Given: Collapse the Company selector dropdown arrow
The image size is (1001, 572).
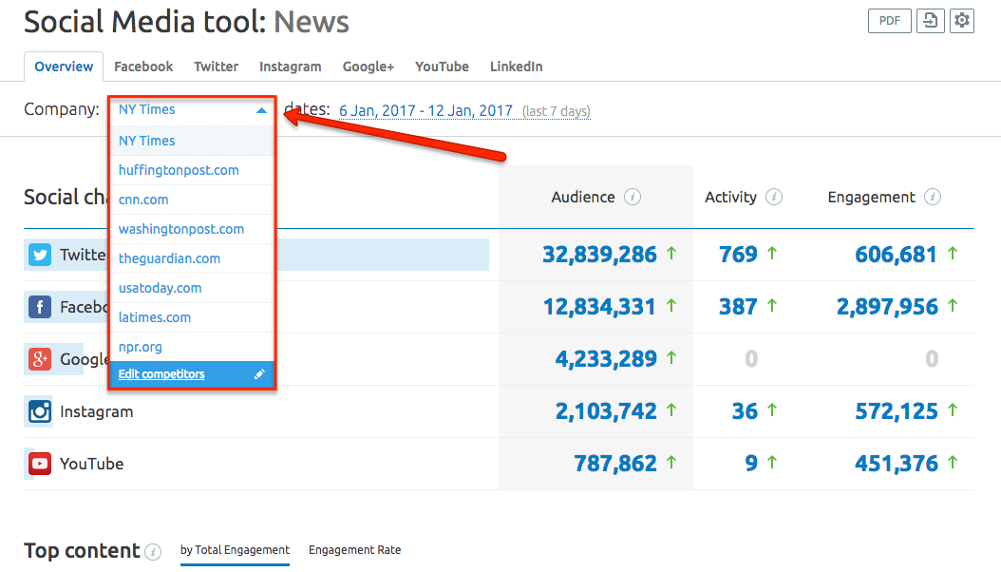Looking at the screenshot, I should pos(260,110).
